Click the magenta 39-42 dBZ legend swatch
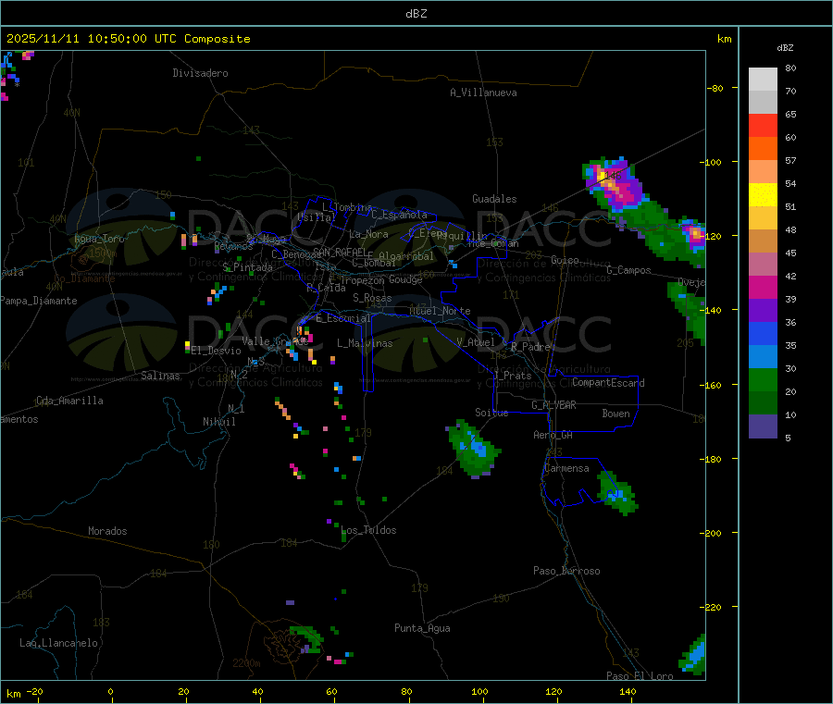The image size is (833, 704). (x=763, y=287)
